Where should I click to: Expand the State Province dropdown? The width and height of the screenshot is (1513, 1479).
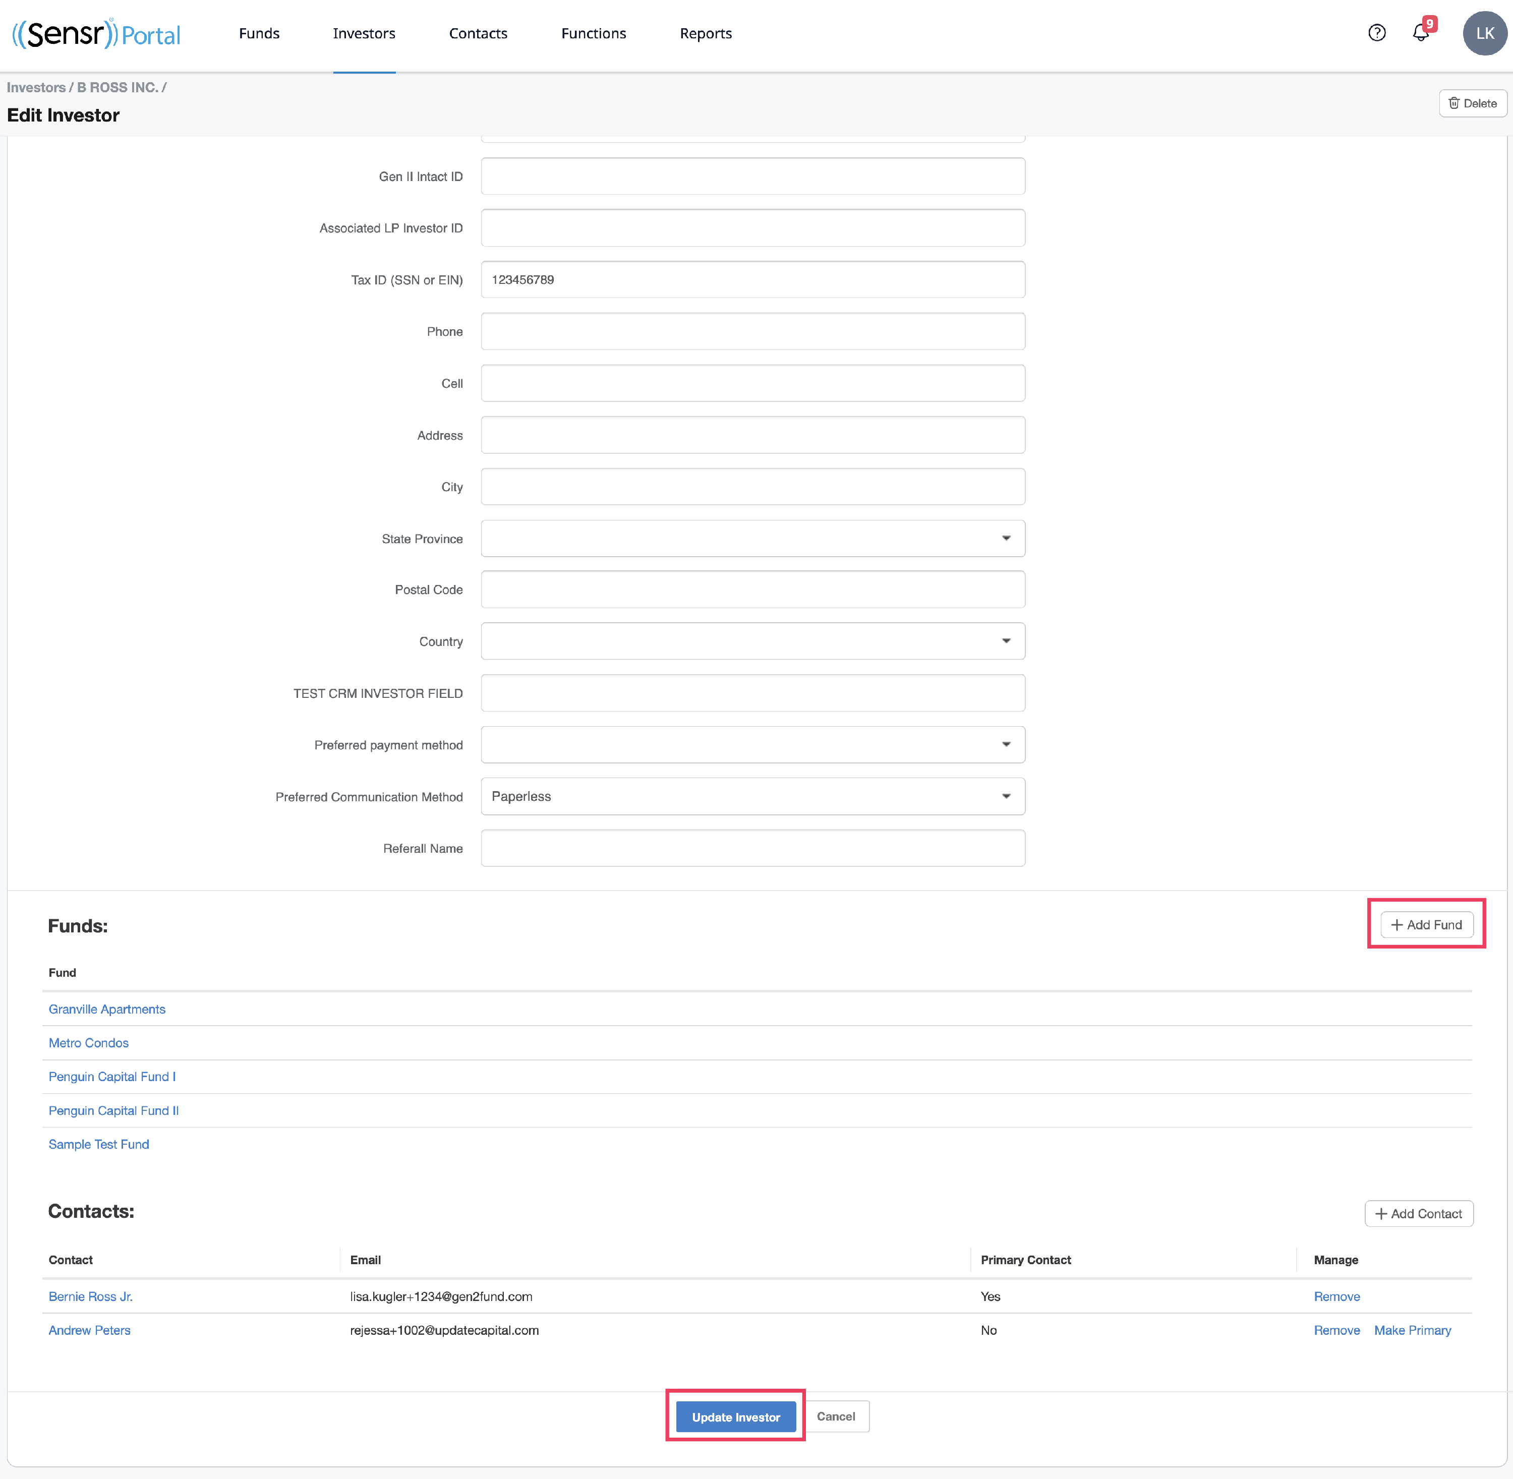point(752,539)
